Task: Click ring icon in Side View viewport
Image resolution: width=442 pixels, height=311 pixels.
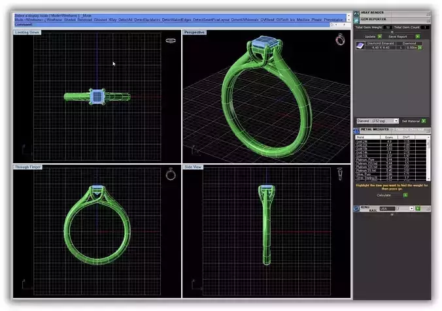Action: 340,174
